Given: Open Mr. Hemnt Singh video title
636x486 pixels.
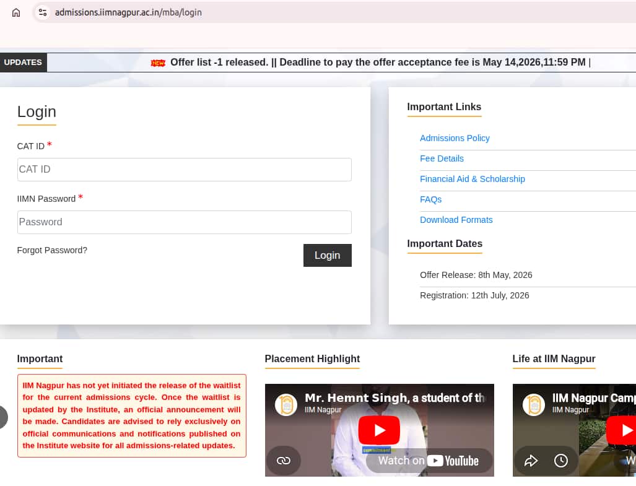Looking at the screenshot, I should coord(394,398).
